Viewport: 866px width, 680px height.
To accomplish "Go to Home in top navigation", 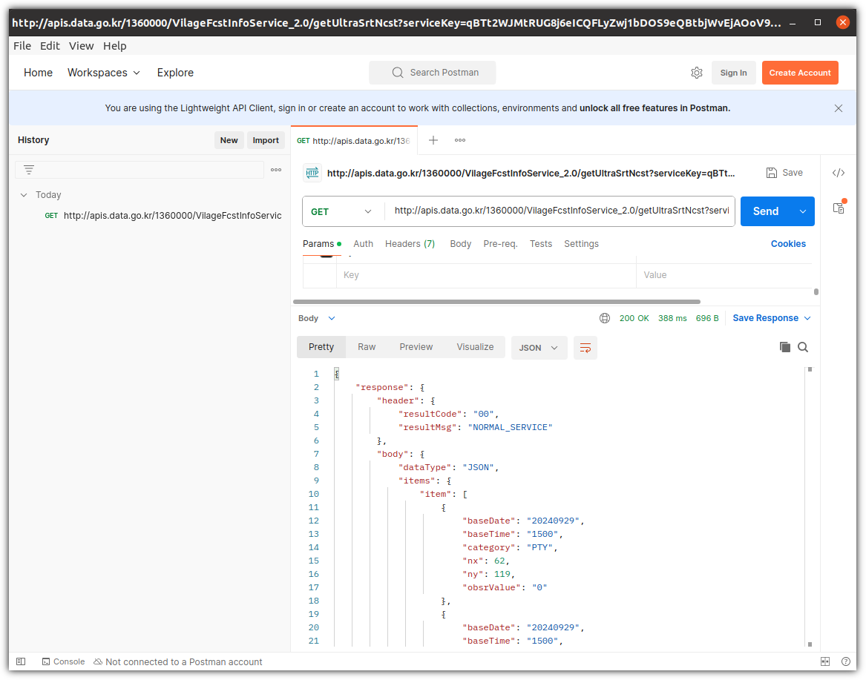I will pos(38,73).
